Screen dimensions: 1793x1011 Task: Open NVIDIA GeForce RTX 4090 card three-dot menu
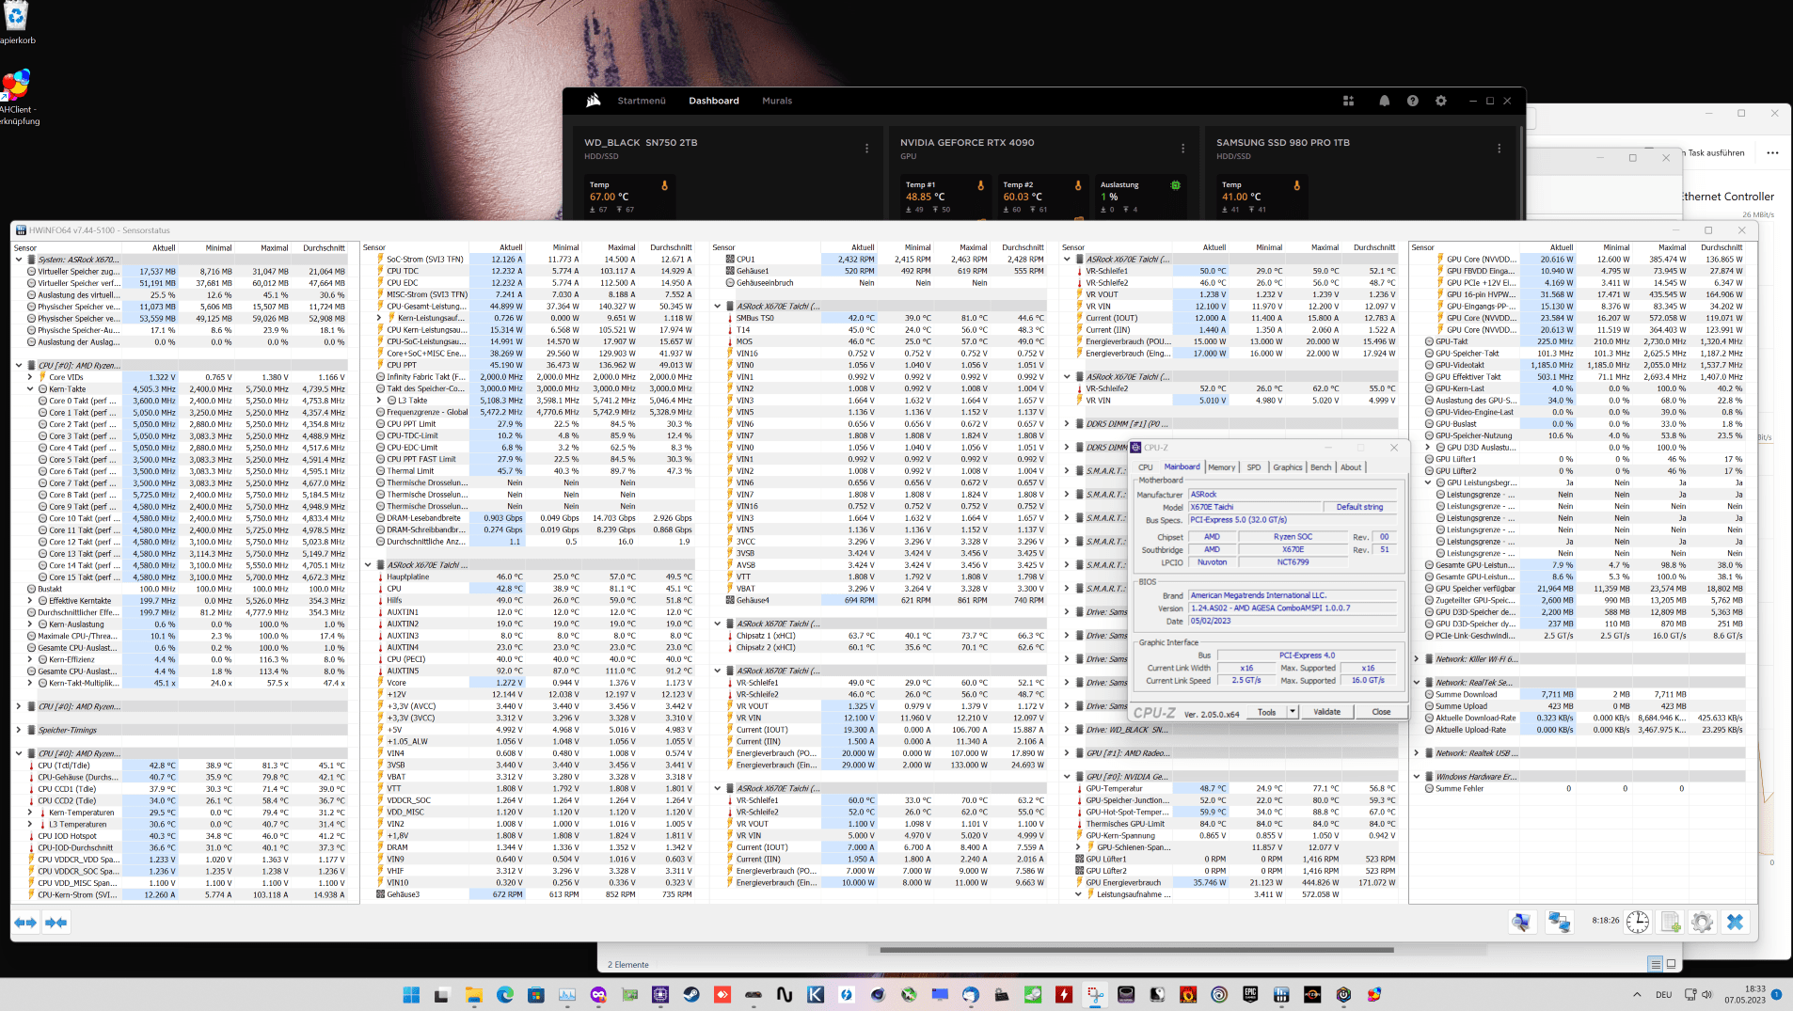pyautogui.click(x=1182, y=149)
